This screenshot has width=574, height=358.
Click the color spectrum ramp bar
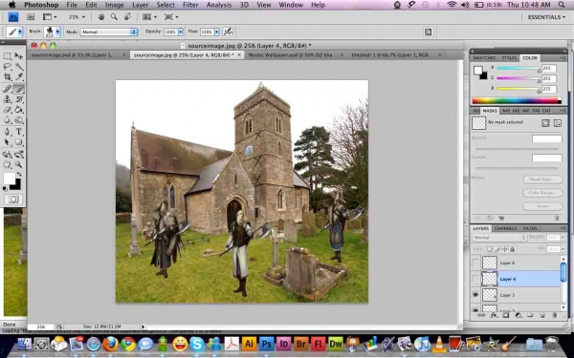coord(517,100)
